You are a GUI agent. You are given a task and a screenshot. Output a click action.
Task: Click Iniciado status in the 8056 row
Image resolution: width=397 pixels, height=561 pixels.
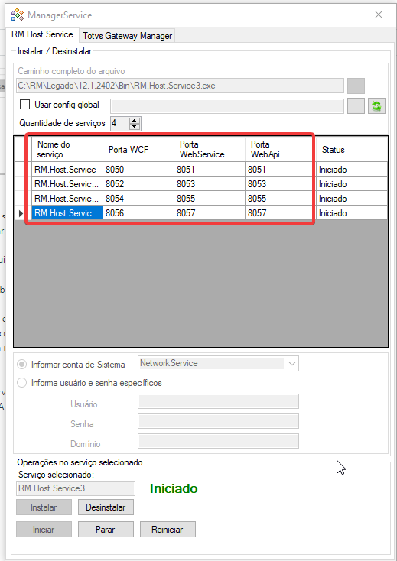pos(352,213)
